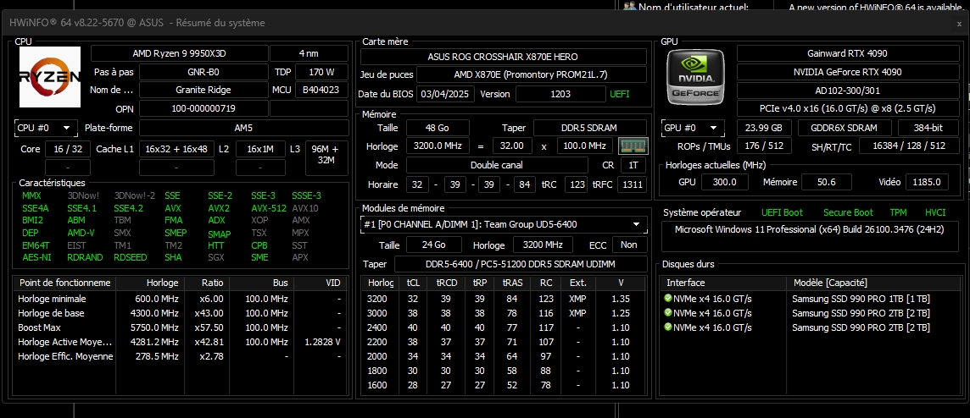The height and width of the screenshot is (418, 970).
Task: Select the GNR-B0 stepping value
Action: (203, 72)
